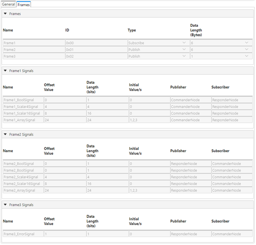Click offset value of Frame3_ErrorSignal
The width and height of the screenshot is (256, 245).
click(x=65, y=234)
